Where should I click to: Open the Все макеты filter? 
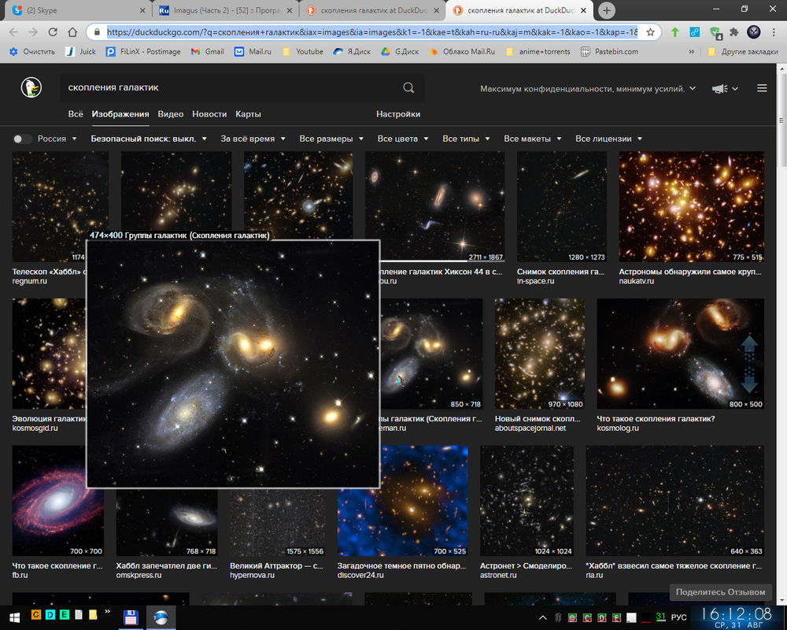click(533, 139)
